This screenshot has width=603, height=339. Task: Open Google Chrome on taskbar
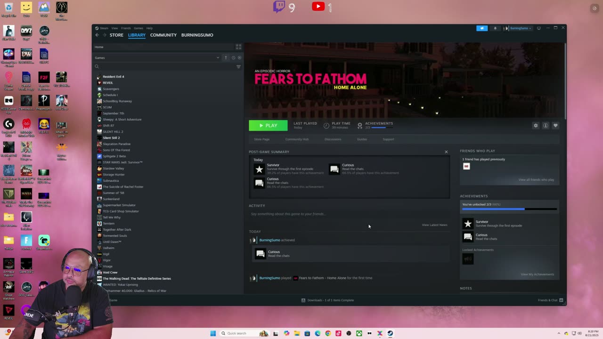click(328, 333)
